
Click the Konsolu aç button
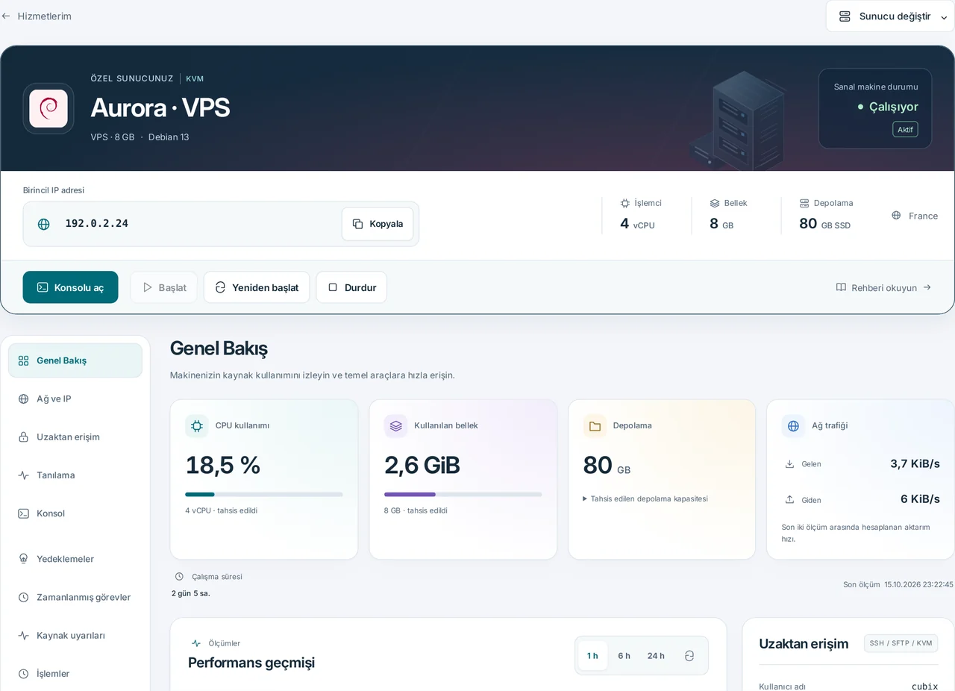pyautogui.click(x=71, y=287)
